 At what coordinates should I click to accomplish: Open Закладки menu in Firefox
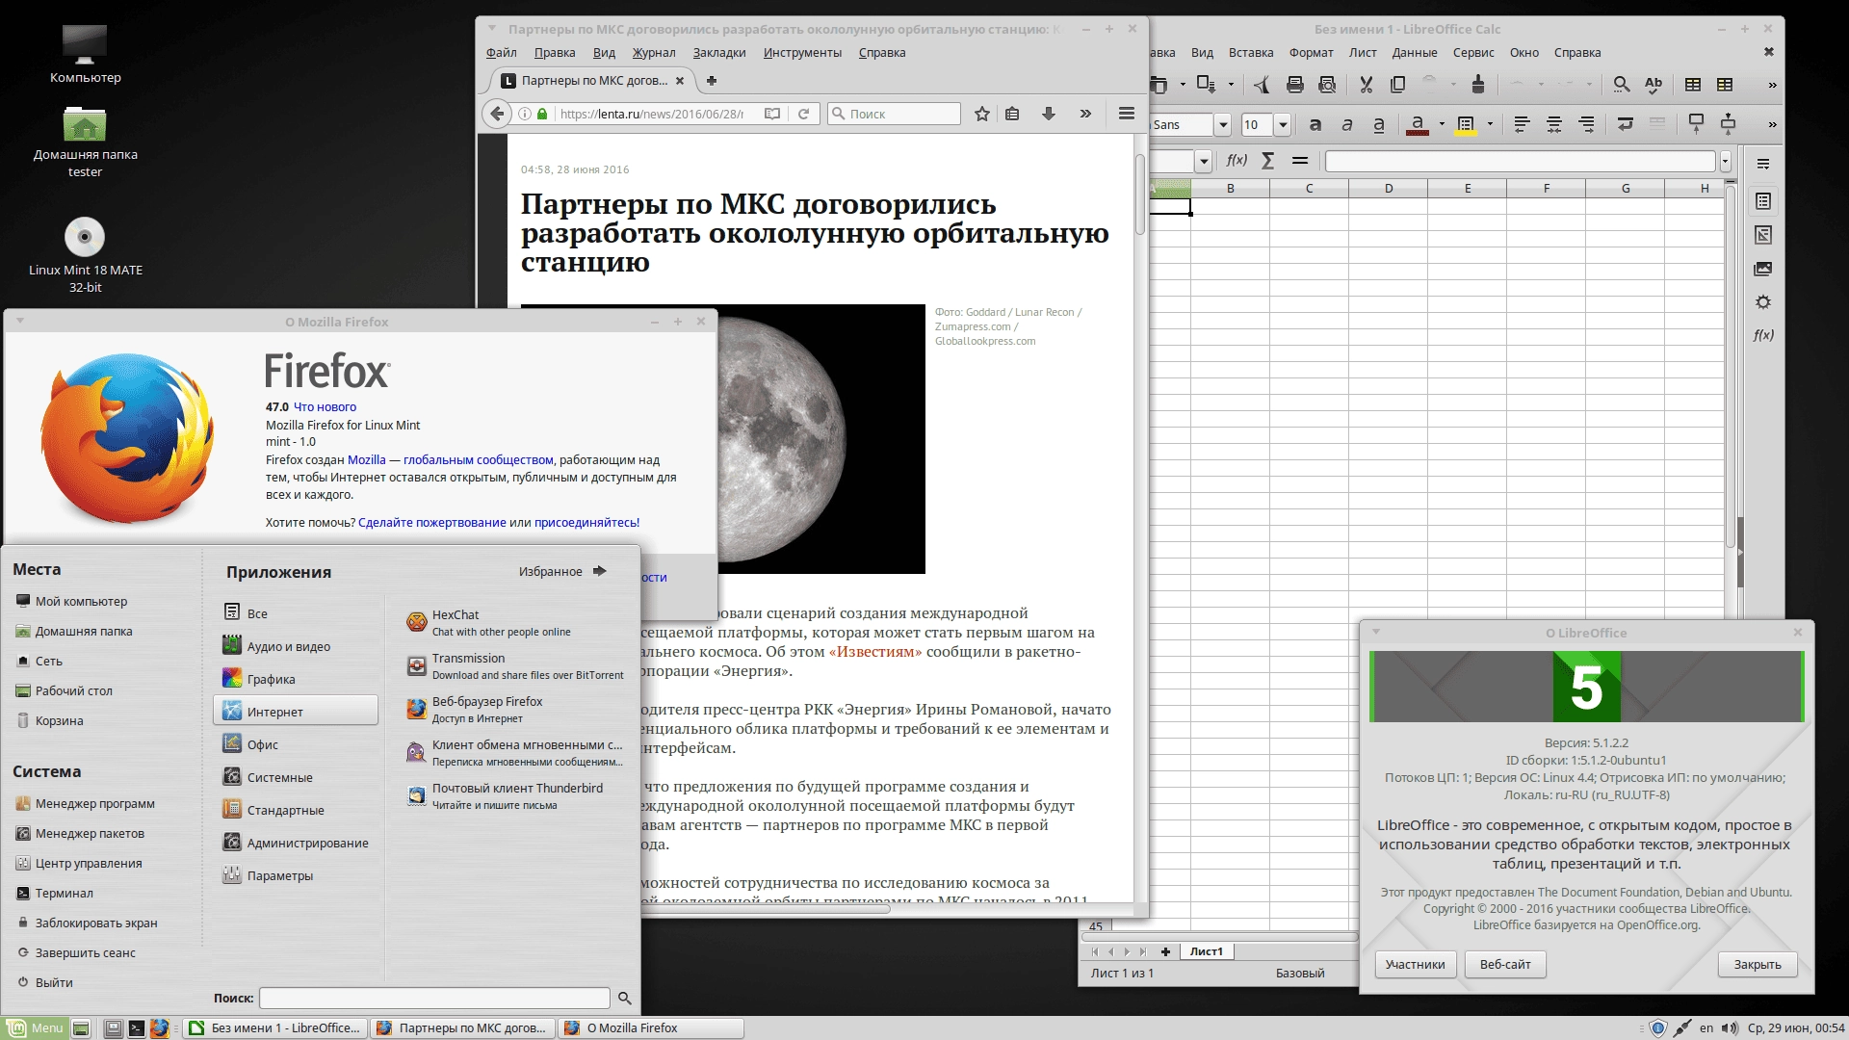pos(719,53)
